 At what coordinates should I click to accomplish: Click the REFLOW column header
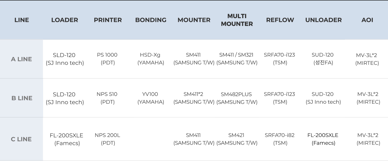click(280, 20)
